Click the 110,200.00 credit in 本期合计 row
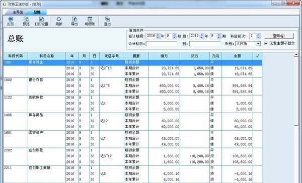302x183 pixels. (x=199, y=156)
